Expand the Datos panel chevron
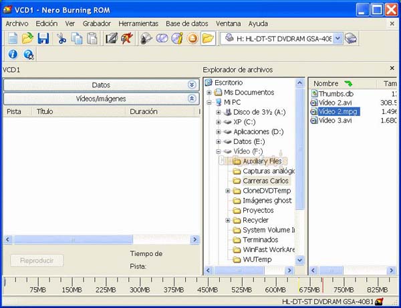This screenshot has height=308, width=401. point(192,85)
